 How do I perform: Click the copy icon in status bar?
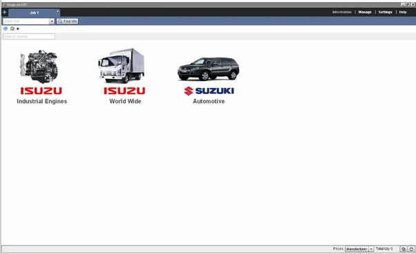[x=404, y=249]
